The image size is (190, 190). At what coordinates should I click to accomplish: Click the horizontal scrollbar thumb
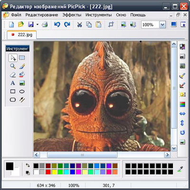82,155
